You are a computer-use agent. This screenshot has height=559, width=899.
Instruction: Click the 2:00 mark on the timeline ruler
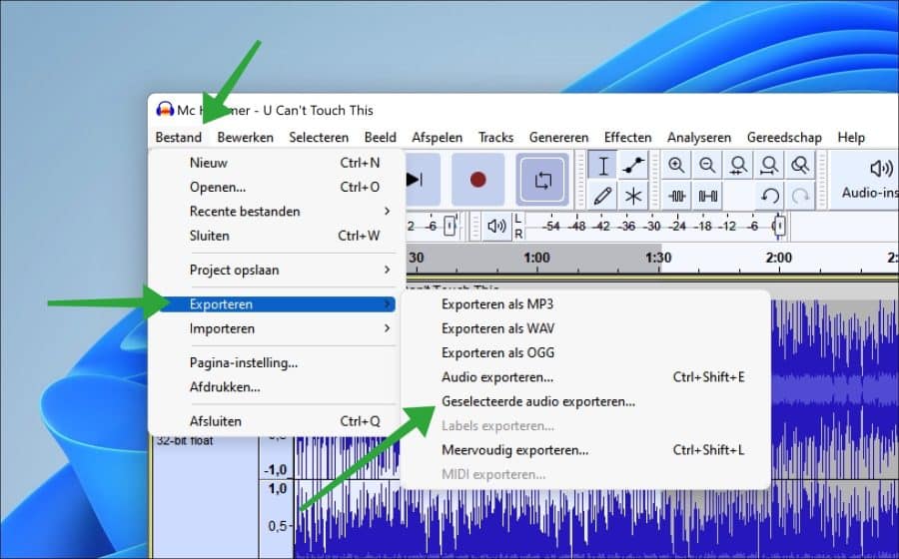coord(778,258)
